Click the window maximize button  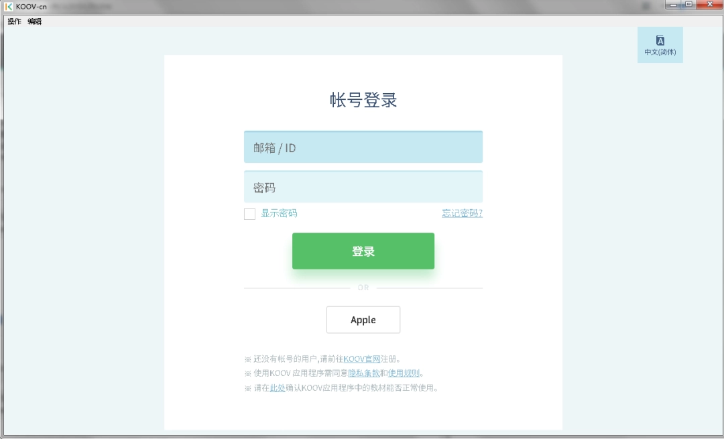point(687,6)
